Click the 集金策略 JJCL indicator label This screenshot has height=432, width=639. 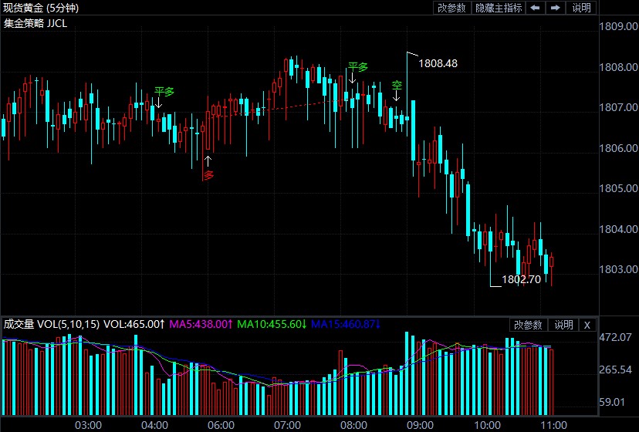pyautogui.click(x=35, y=24)
